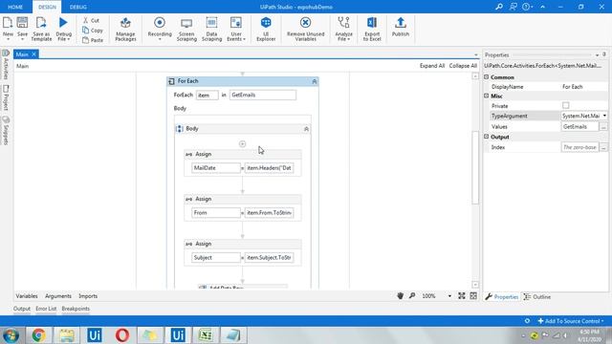Collapse the For Each activity
This screenshot has height=344, width=612.
point(315,81)
